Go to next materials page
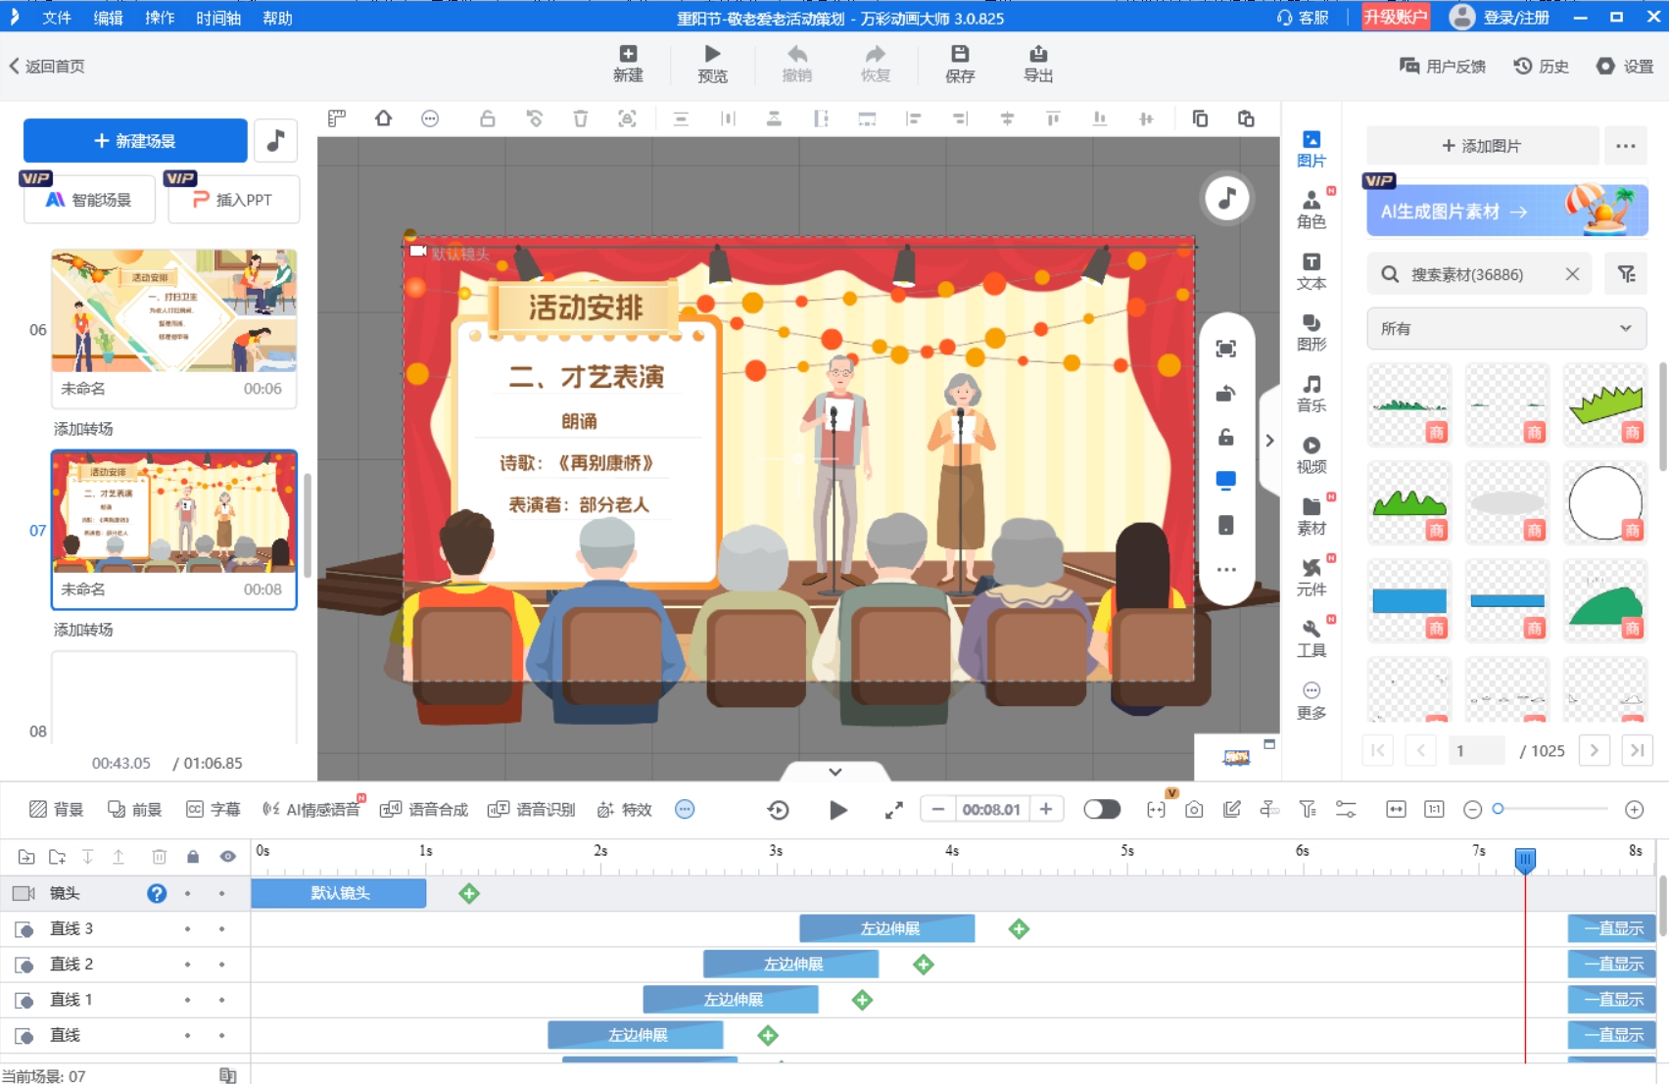Image resolution: width=1669 pixels, height=1084 pixels. [x=1594, y=750]
